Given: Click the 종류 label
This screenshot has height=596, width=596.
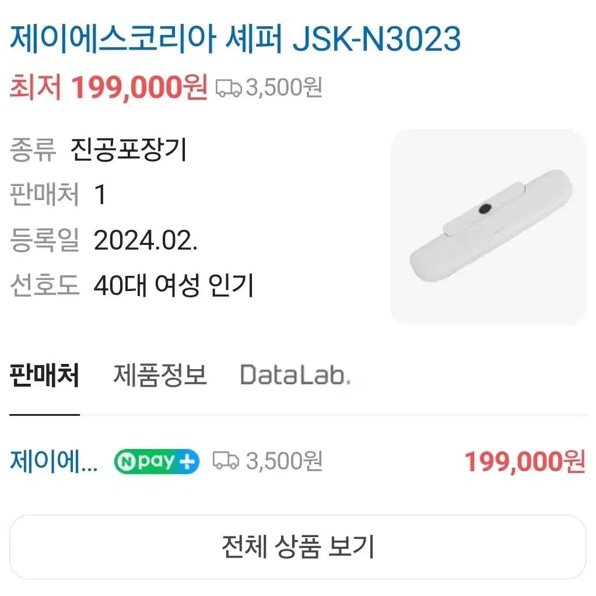Looking at the screenshot, I should coord(33,149).
